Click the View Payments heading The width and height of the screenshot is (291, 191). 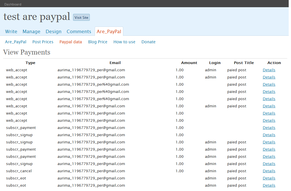pos(27,52)
